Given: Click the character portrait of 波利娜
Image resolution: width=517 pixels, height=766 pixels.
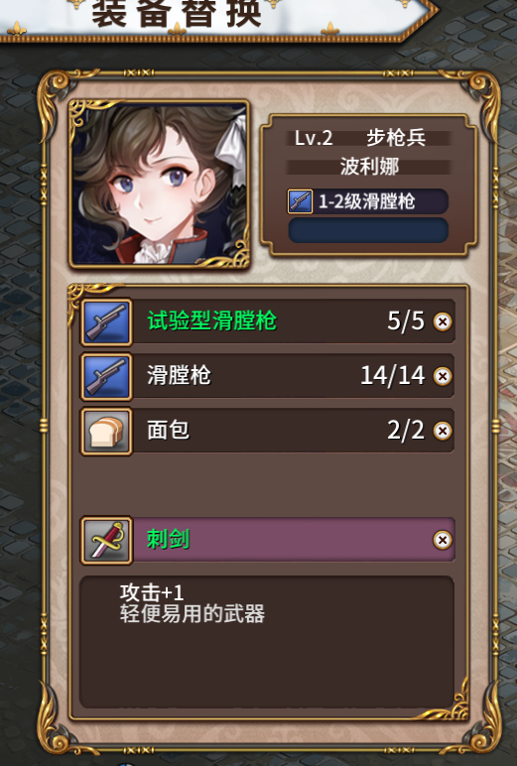Looking at the screenshot, I should pos(160,185).
